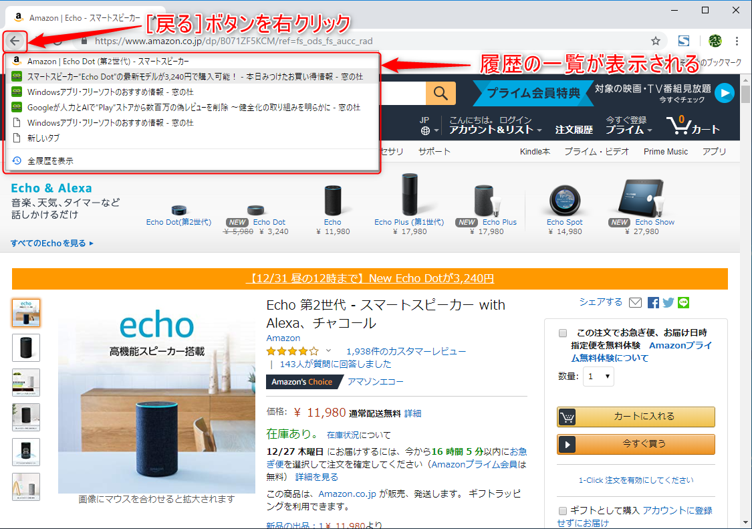Open the green 窓の杜 extension icon
Viewport: 752px width, 529px height.
point(715,41)
